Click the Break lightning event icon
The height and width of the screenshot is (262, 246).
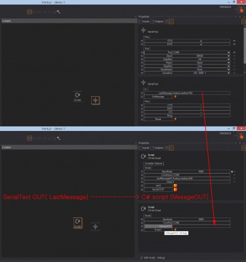(175, 119)
